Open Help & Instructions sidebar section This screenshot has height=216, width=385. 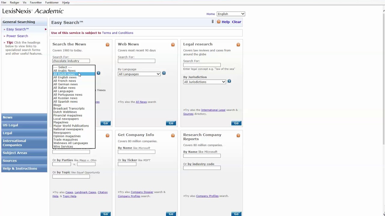pyautogui.click(x=24, y=168)
